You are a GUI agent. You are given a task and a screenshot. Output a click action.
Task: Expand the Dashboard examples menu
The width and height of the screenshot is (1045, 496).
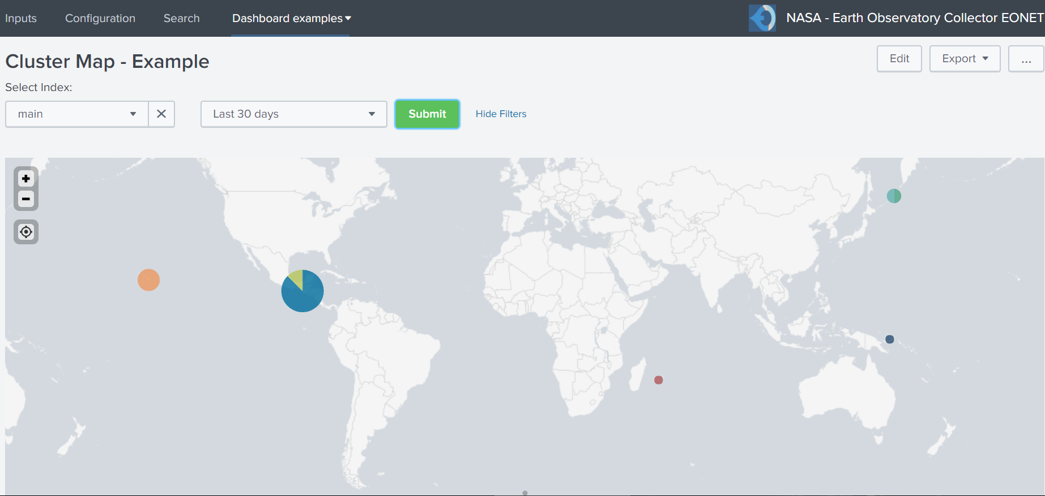point(291,18)
